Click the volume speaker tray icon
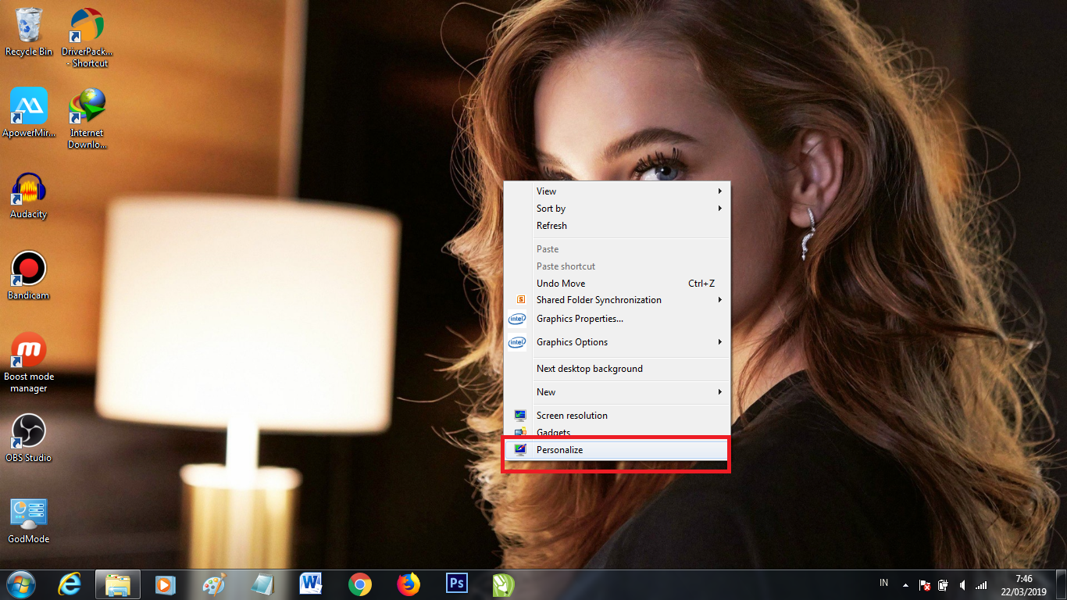The height and width of the screenshot is (600, 1067). 962,584
